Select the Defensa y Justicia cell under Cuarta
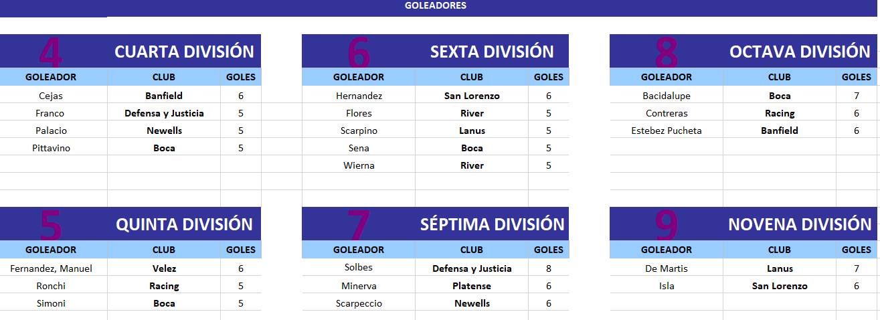 [164, 113]
